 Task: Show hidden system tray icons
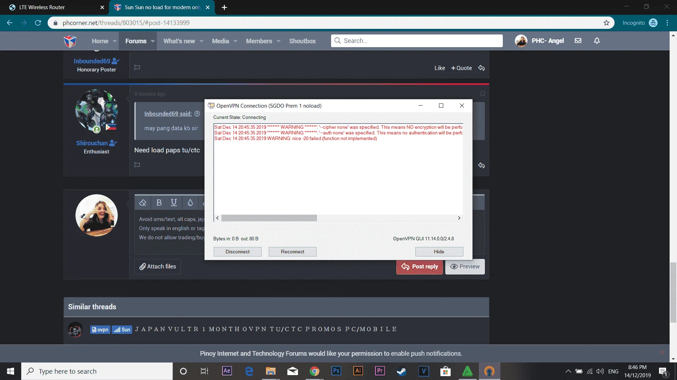568,371
